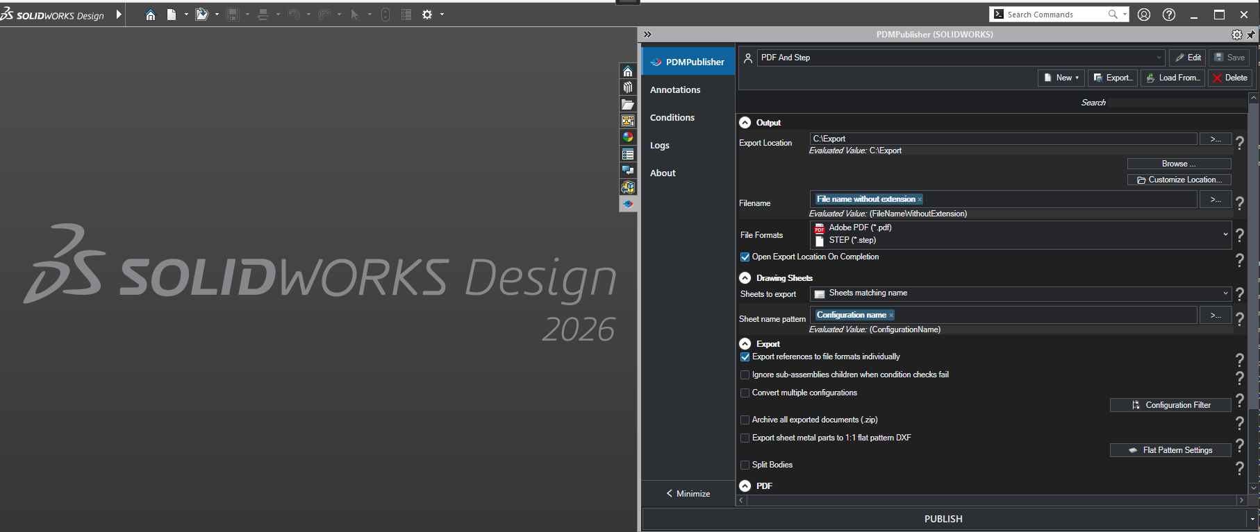1260x532 pixels.
Task: Open the Help question mark in title bar
Action: pos(1169,15)
